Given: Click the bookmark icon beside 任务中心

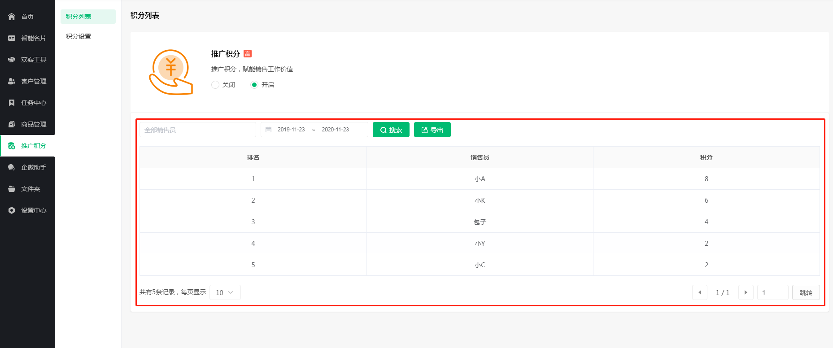Looking at the screenshot, I should (12, 103).
